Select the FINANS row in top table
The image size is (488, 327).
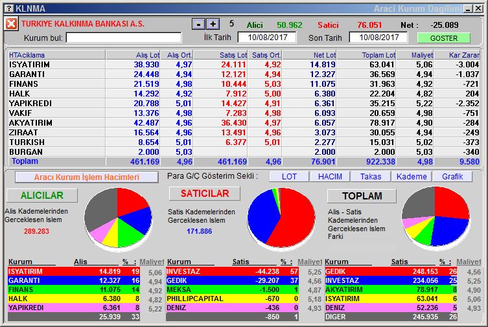click(244, 84)
